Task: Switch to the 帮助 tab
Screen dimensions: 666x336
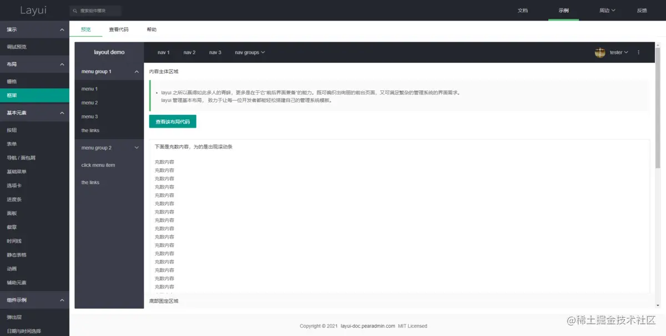Action: (x=152, y=29)
